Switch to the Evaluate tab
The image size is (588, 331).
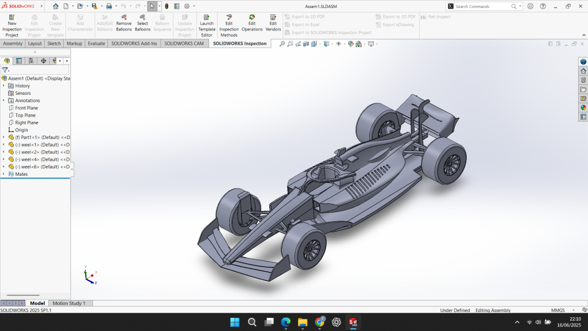coord(96,44)
